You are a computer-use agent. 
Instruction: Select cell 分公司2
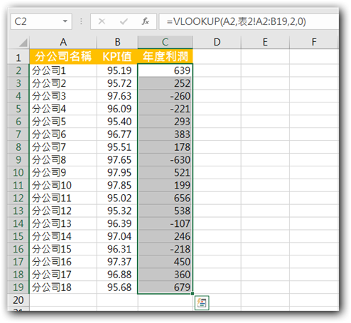(x=63, y=83)
